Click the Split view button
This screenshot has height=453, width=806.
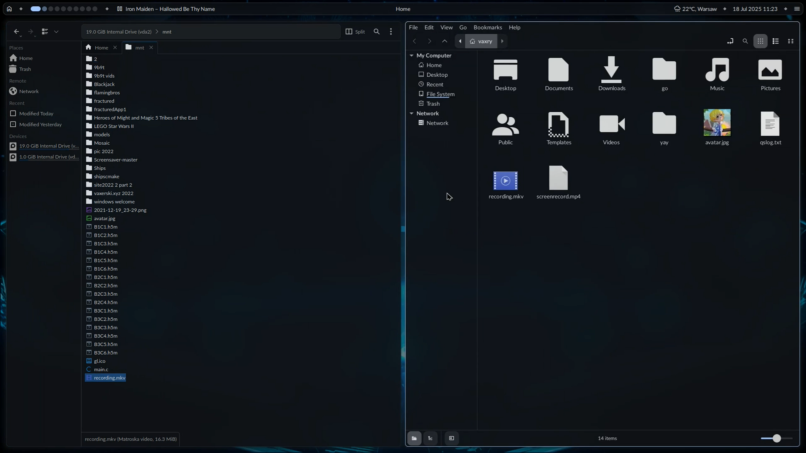point(355,31)
